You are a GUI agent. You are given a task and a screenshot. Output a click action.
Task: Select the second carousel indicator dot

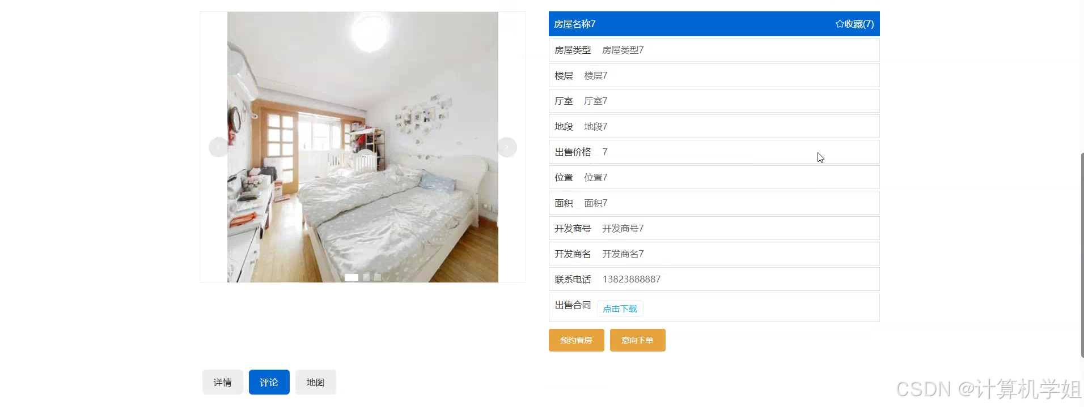366,277
